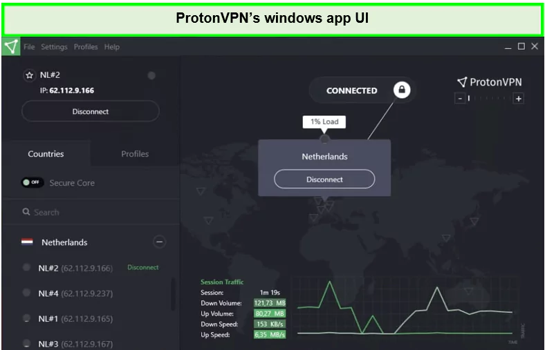This screenshot has width=545, height=350.
Task: Maximize the ProtonVPN window
Action: click(521, 46)
